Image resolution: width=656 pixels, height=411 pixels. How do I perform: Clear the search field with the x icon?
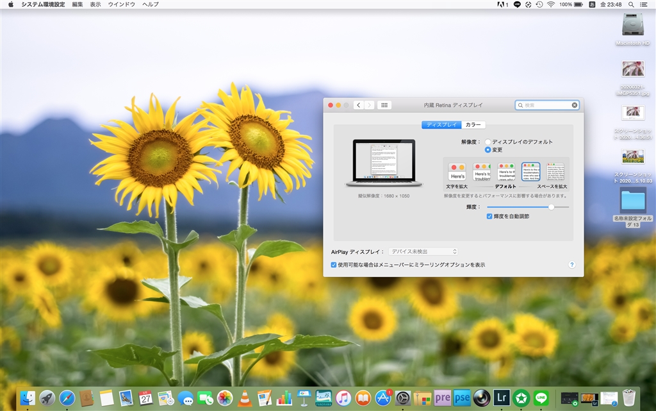click(x=575, y=105)
